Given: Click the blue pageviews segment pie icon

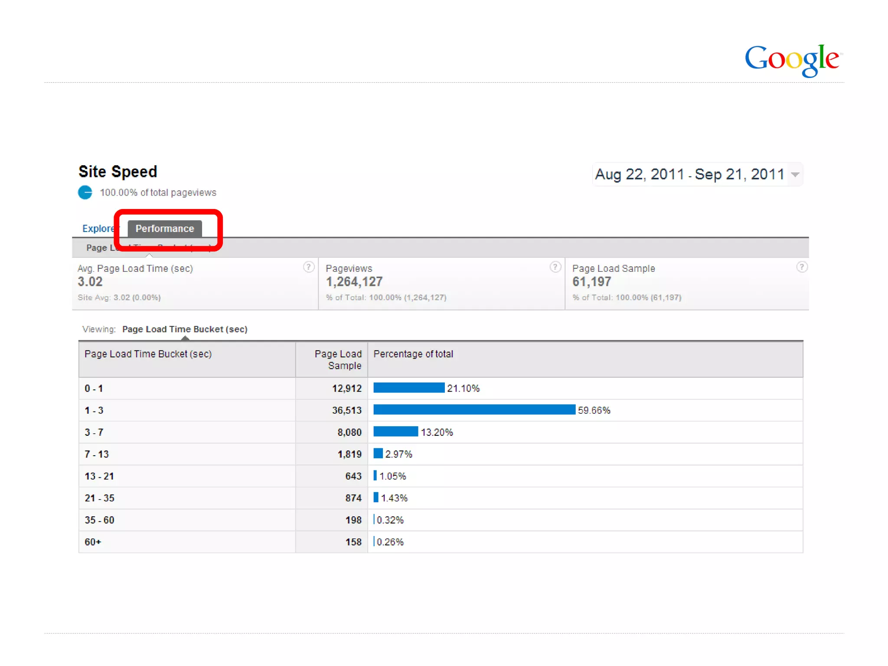Looking at the screenshot, I should coord(85,192).
